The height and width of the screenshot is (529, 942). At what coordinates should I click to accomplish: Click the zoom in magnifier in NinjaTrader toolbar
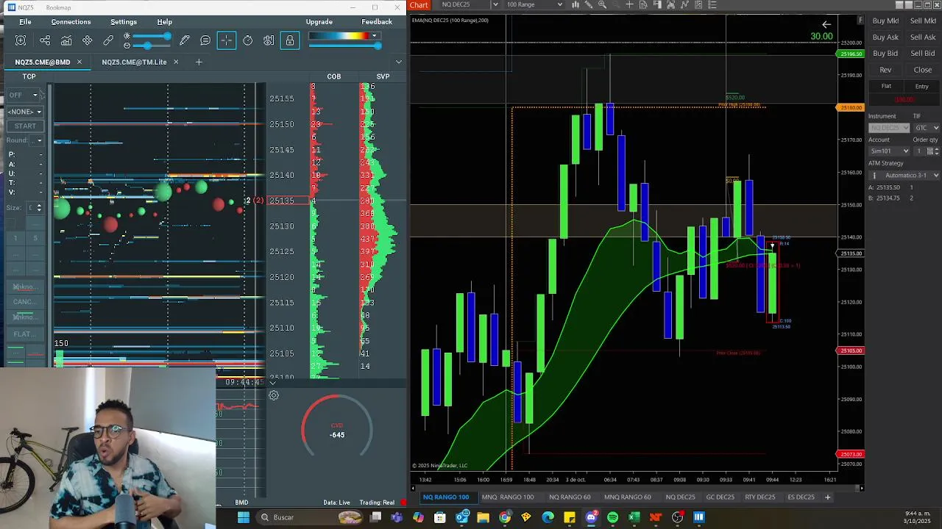(602, 4)
